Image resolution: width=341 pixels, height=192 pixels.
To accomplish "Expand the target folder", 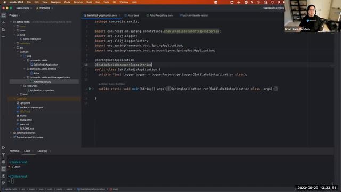I will (14, 99).
